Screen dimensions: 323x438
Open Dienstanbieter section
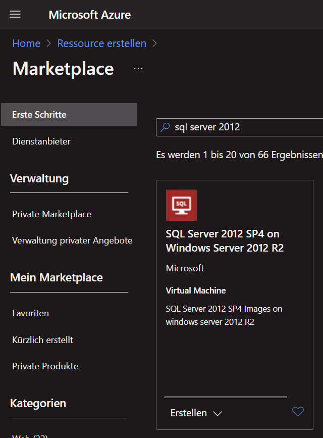click(41, 141)
